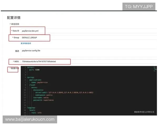Click the 'username: nacos' line

click(41, 97)
